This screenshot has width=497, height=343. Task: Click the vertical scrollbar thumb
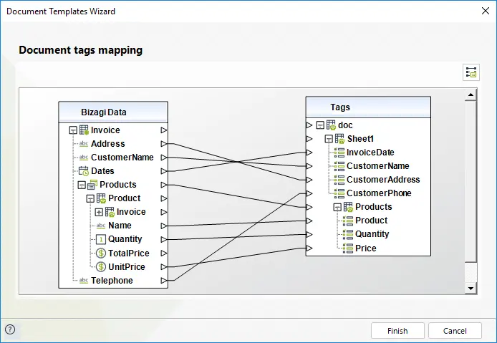(471, 182)
